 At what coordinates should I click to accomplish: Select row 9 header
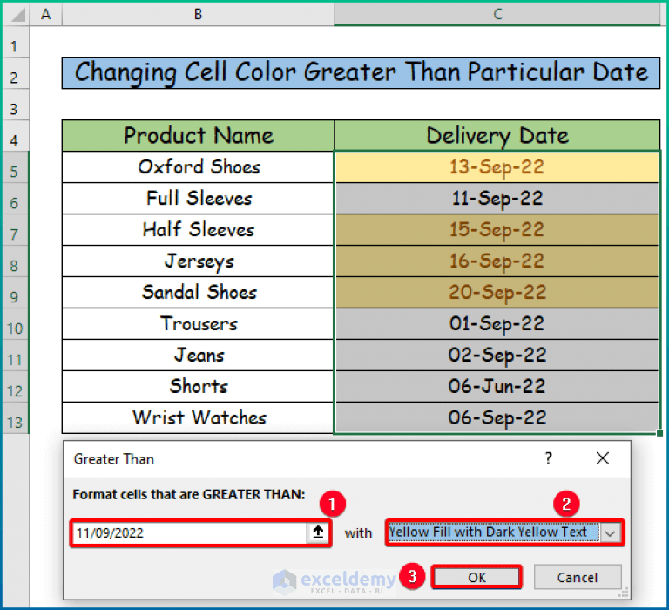pyautogui.click(x=16, y=293)
